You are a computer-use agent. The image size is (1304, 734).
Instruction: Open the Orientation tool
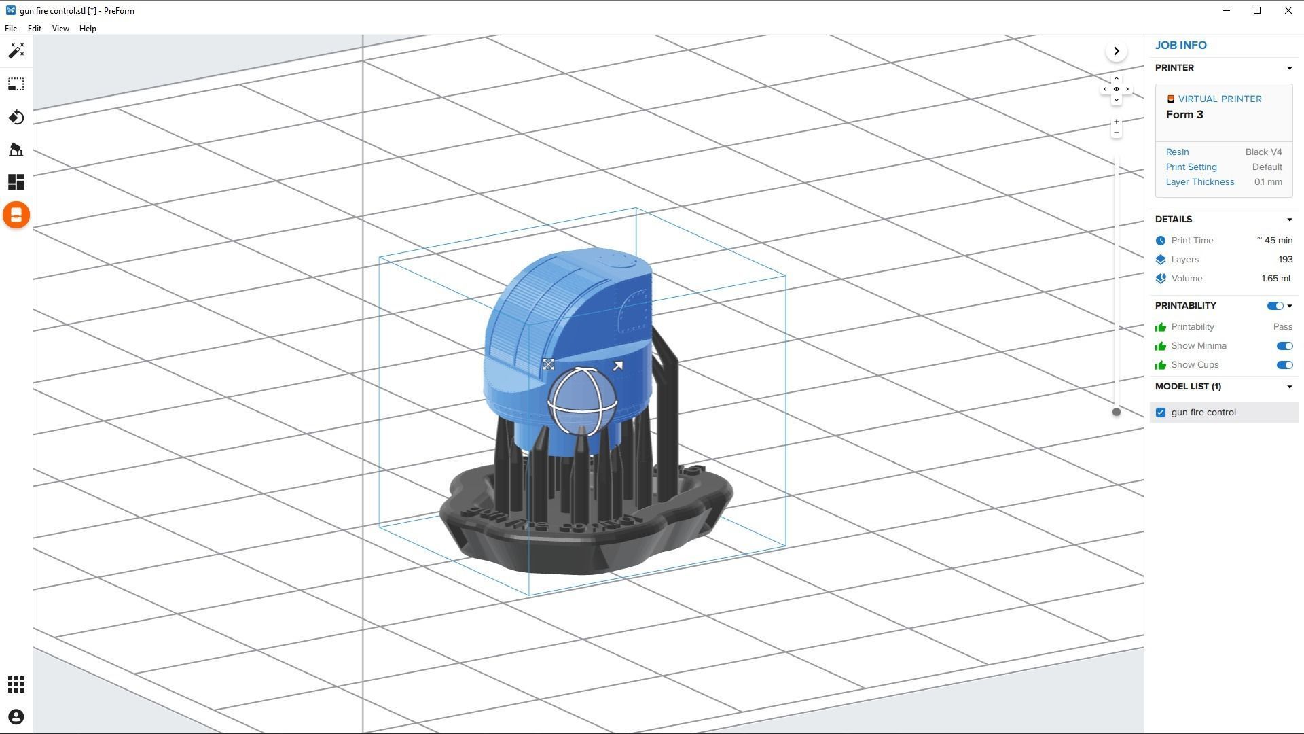[x=16, y=118]
